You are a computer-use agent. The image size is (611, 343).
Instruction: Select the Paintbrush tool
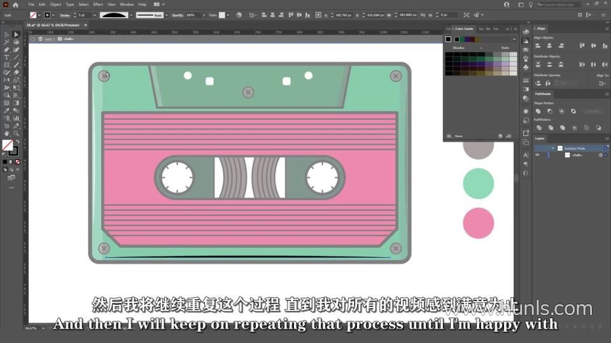16,65
